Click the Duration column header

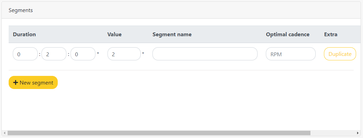point(24,34)
